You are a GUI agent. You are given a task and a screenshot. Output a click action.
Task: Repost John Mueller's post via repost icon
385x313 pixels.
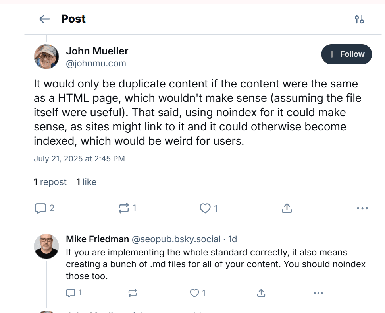tap(124, 208)
